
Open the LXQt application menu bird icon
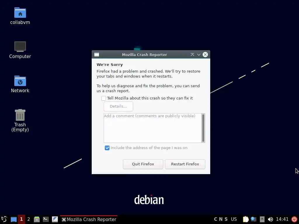pos(4,219)
